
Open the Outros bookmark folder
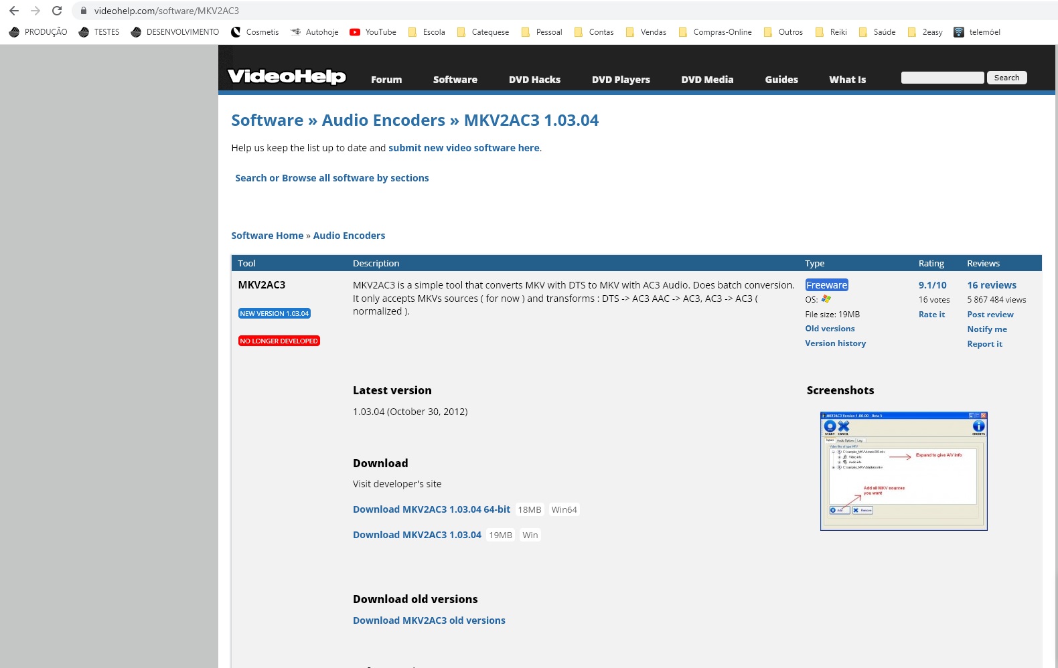tap(783, 32)
